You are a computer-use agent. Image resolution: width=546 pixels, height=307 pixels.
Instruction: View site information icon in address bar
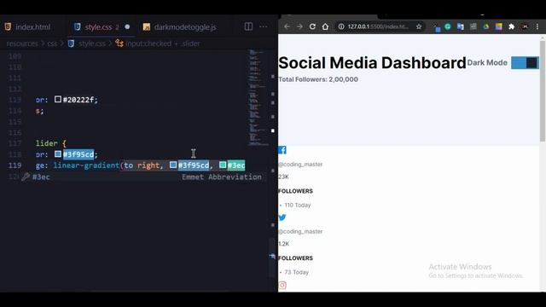341,26
